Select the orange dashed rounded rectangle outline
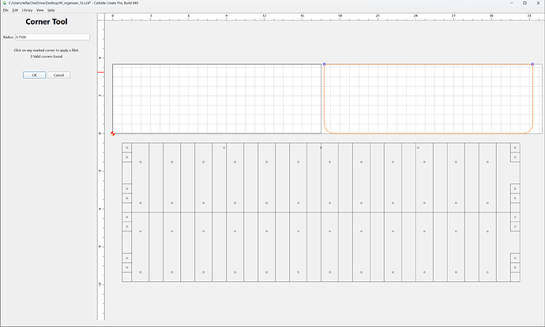This screenshot has width=545, height=327. pos(428,133)
